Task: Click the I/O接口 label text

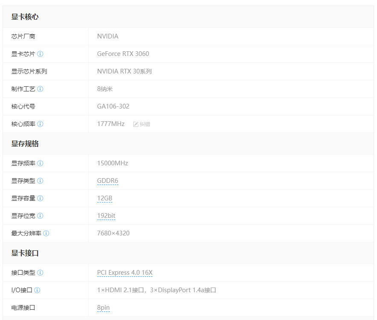Action: tap(22, 290)
